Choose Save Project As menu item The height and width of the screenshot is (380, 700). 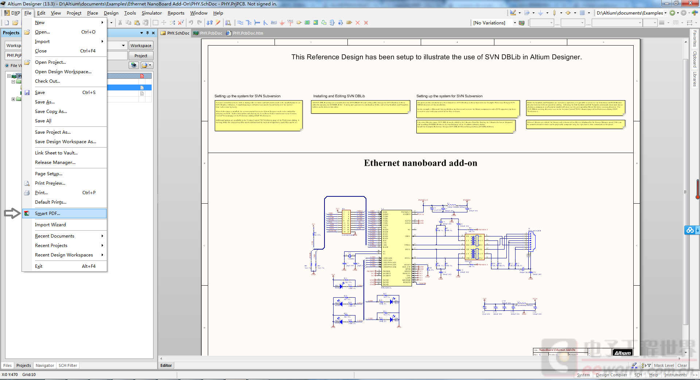pos(65,132)
